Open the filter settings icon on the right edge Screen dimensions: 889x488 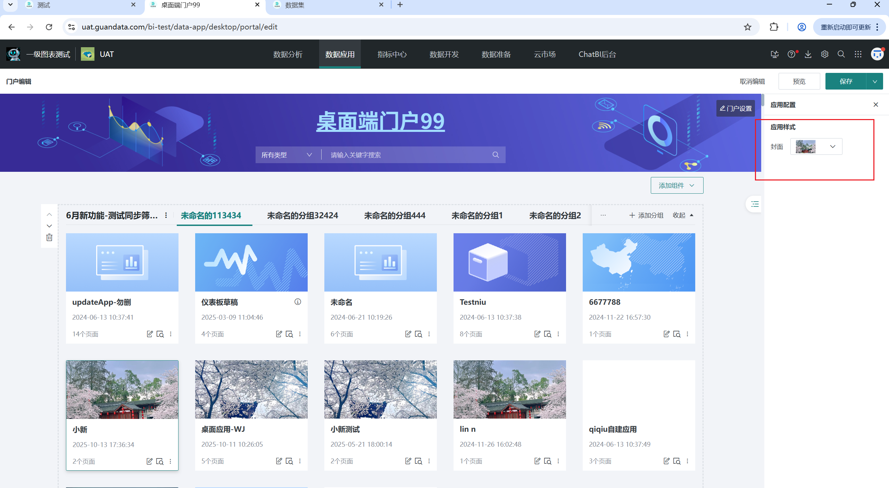[x=754, y=204]
